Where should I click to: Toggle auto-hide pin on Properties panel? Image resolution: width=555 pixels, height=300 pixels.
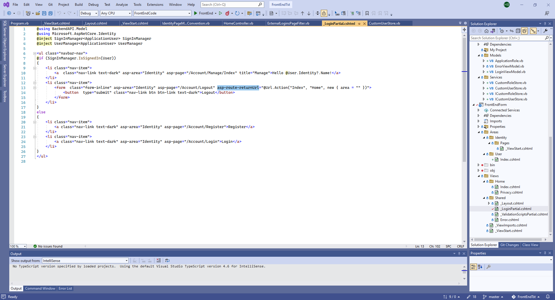pos(545,253)
